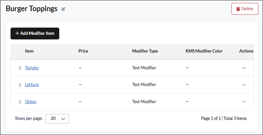Open the Rows per page dropdown
This screenshot has height=135, width=263.
coord(57,119)
